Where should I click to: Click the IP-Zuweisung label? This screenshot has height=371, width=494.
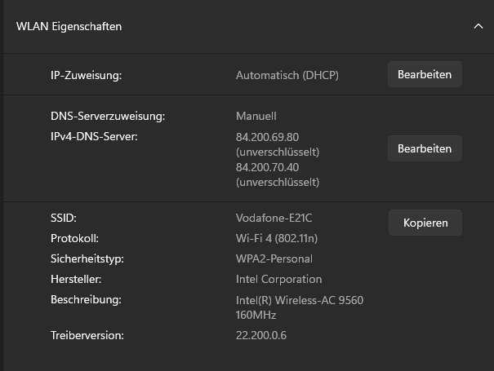coord(86,75)
